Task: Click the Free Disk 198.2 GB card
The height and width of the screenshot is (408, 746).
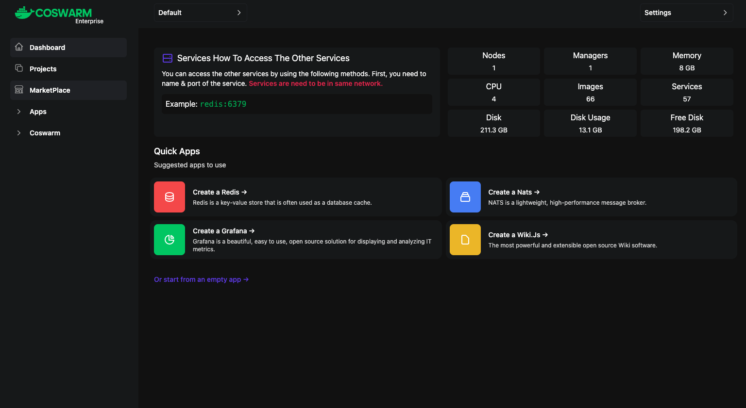Action: [687, 123]
